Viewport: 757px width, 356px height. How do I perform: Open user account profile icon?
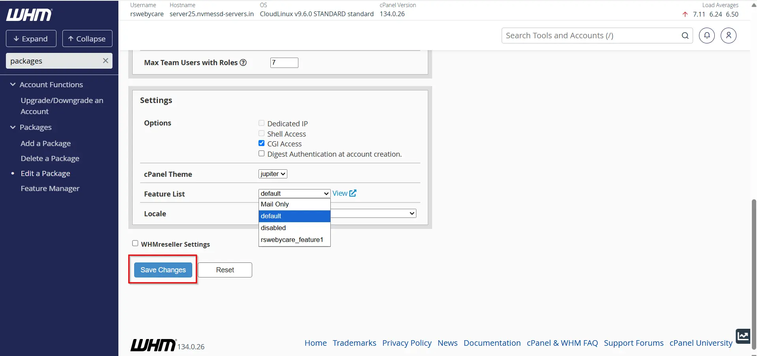(729, 36)
